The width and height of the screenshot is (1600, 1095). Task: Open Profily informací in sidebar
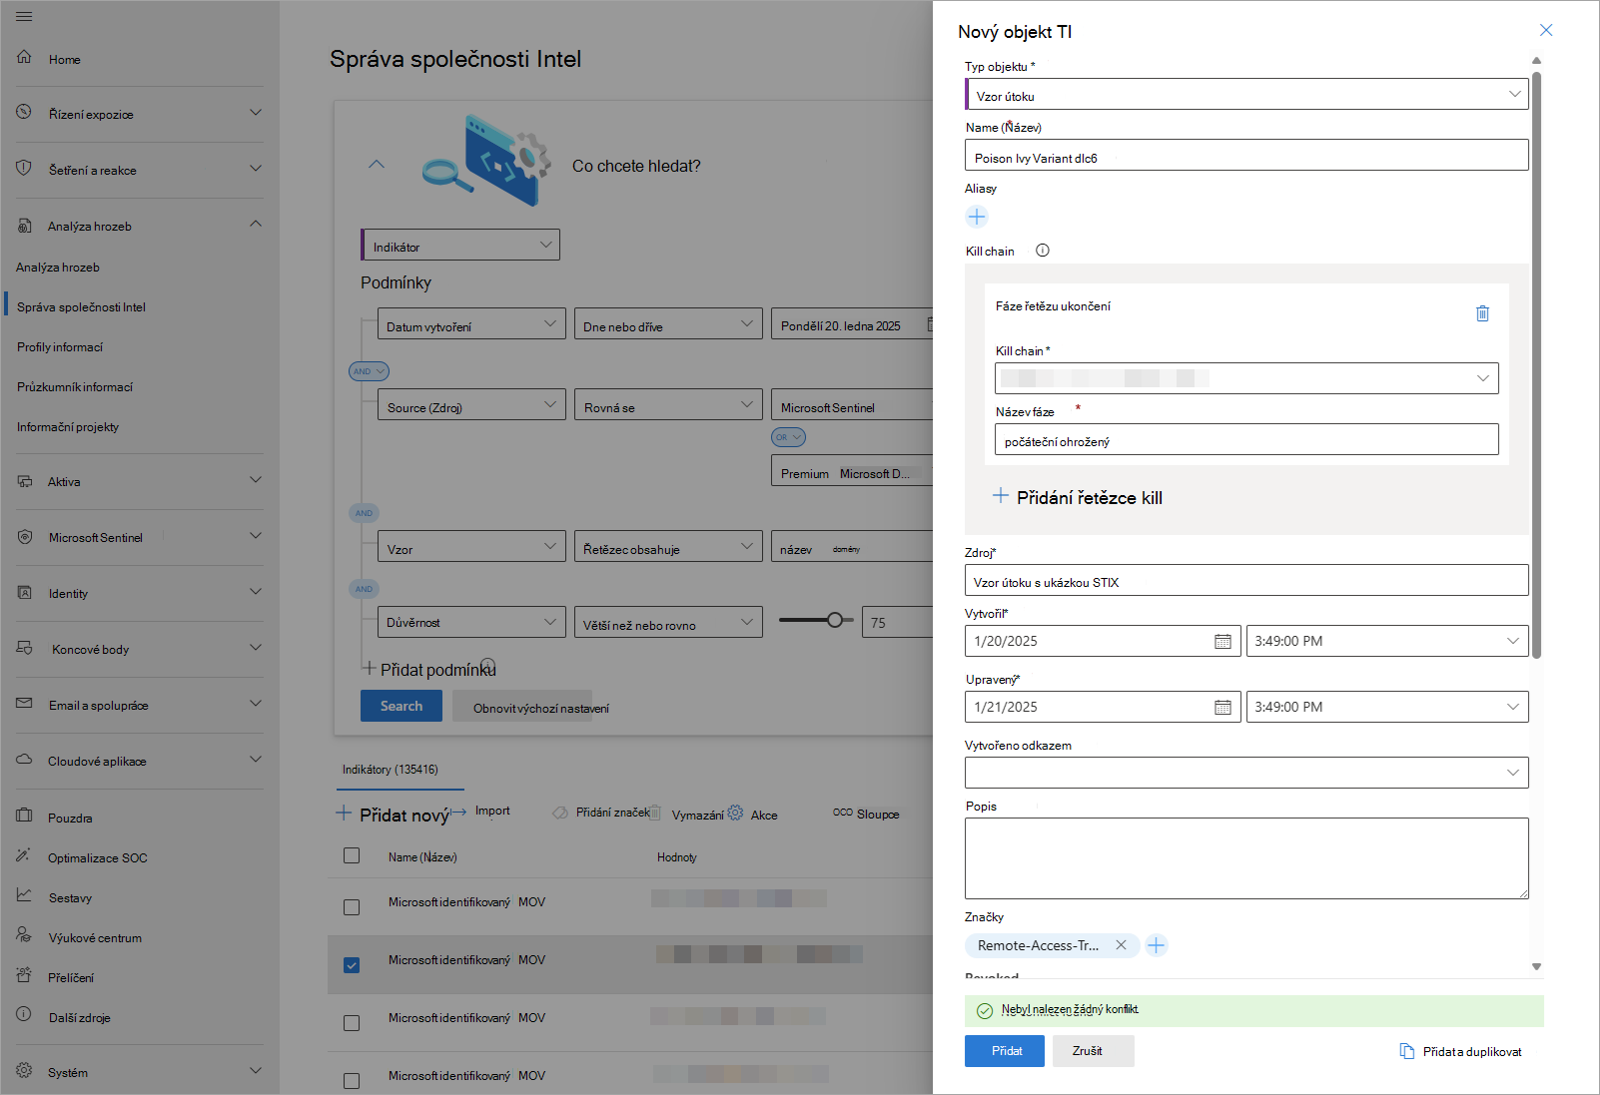click(x=60, y=347)
